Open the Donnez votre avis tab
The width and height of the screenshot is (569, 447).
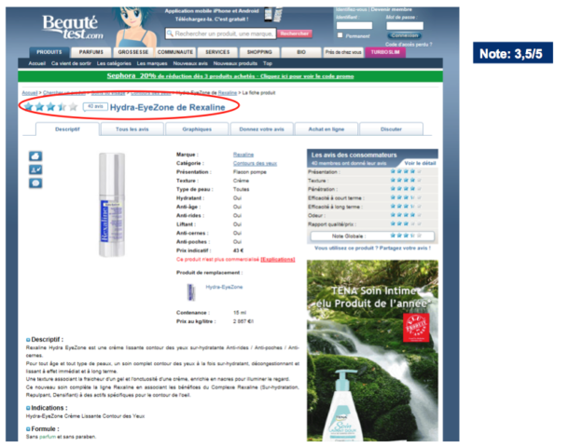(x=261, y=129)
